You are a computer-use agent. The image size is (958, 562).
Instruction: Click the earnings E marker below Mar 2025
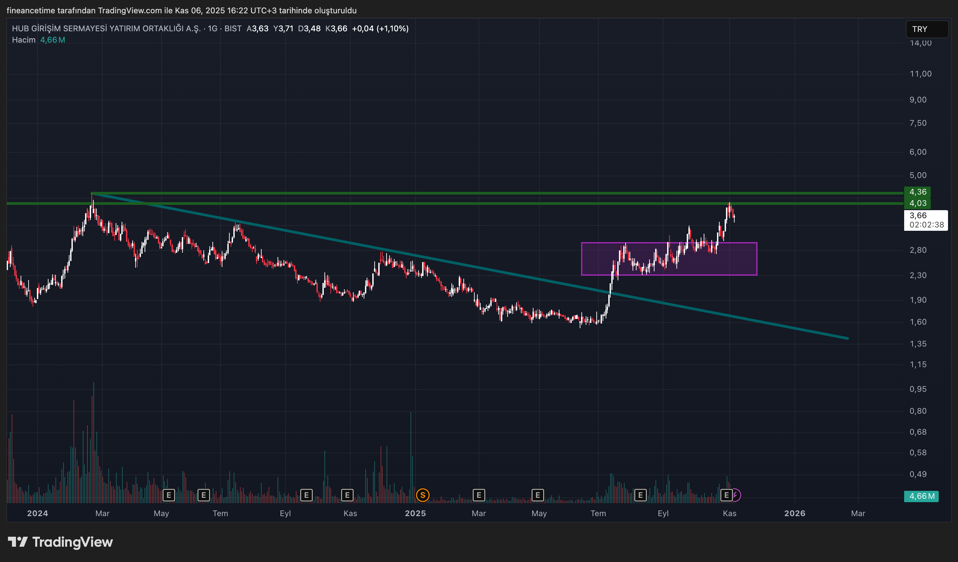(479, 495)
